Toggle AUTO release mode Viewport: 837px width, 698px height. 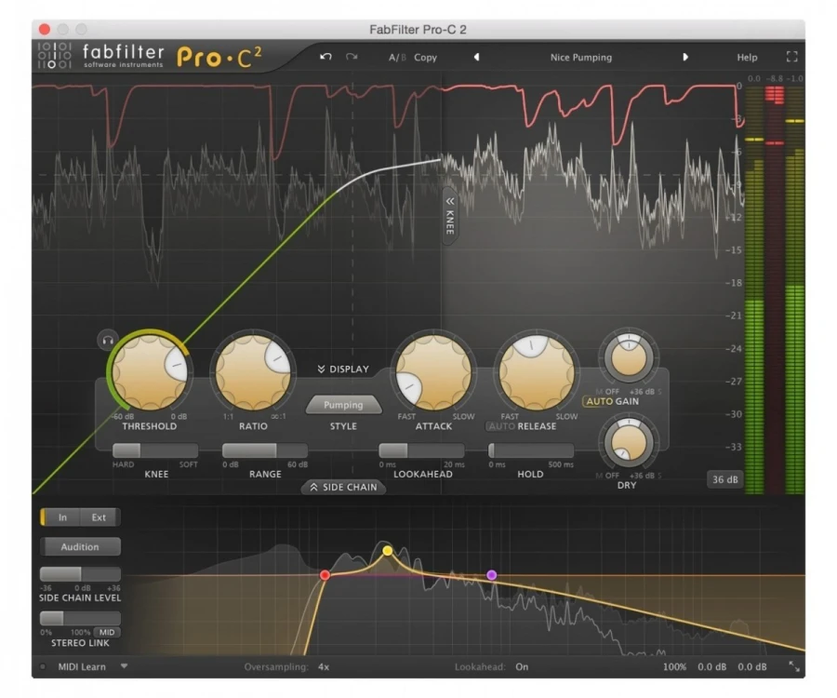point(502,426)
